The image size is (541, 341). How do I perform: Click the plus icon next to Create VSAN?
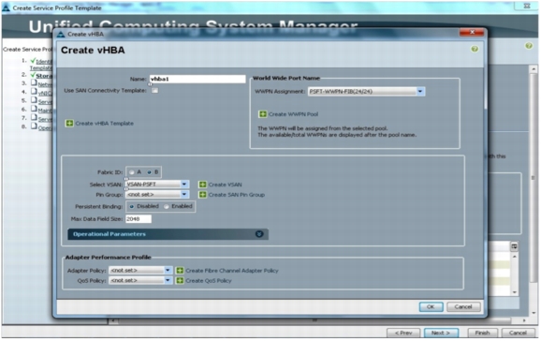point(202,185)
